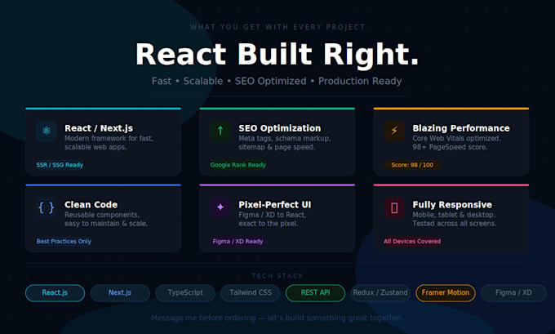
Task: Click the All Devices Covered tag
Action: (412, 242)
